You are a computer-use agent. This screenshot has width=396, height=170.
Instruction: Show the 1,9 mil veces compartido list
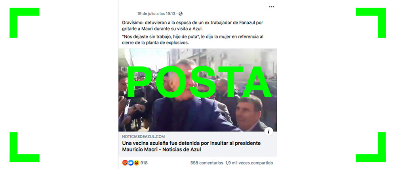(x=249, y=163)
